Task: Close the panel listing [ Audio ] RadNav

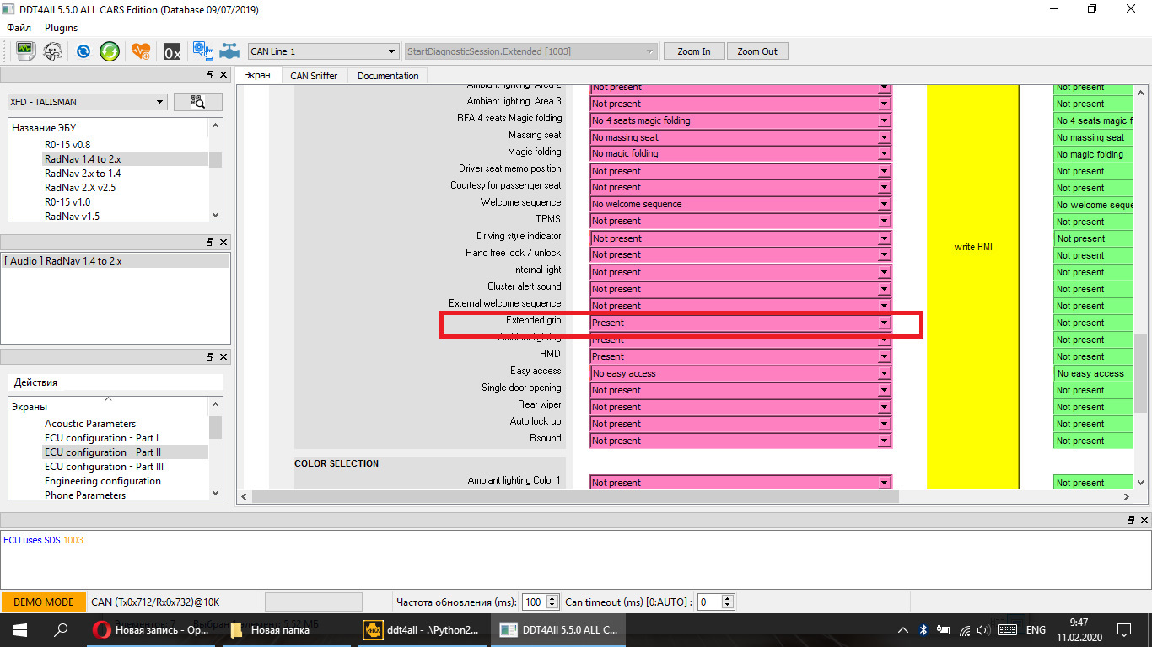Action: (x=223, y=242)
